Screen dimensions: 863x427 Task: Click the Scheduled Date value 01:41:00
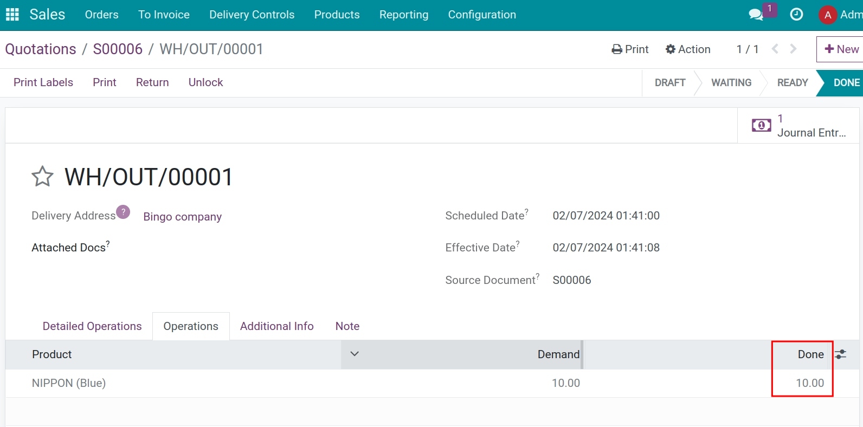(x=606, y=216)
